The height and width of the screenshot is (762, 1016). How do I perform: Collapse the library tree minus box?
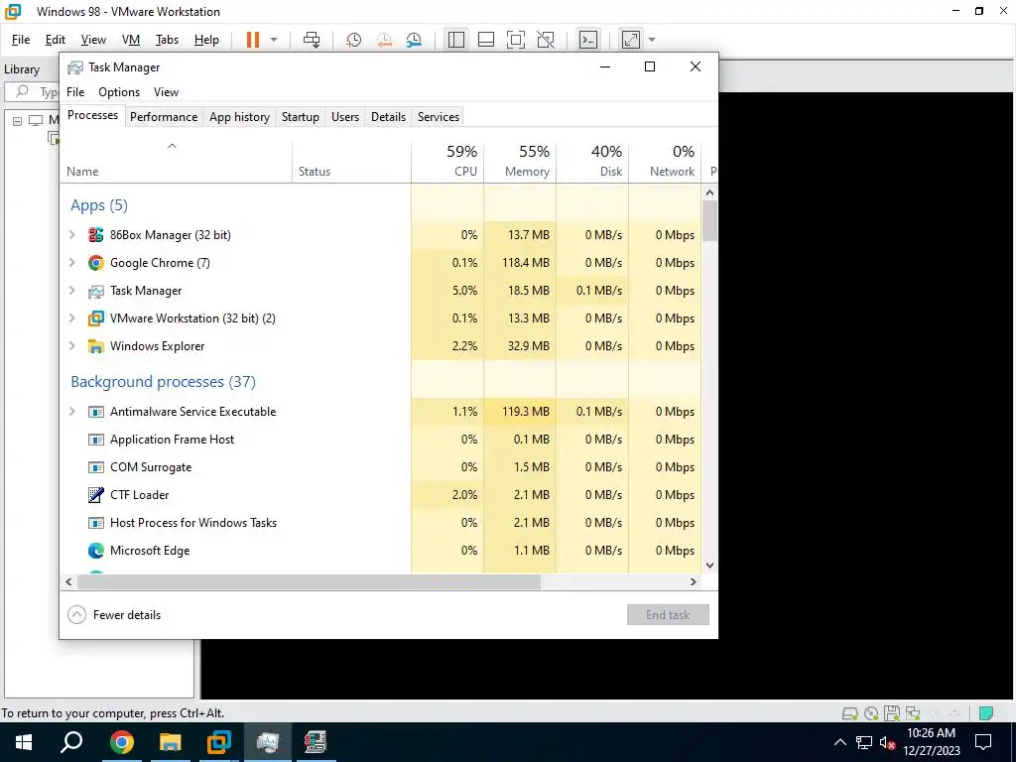pos(18,120)
